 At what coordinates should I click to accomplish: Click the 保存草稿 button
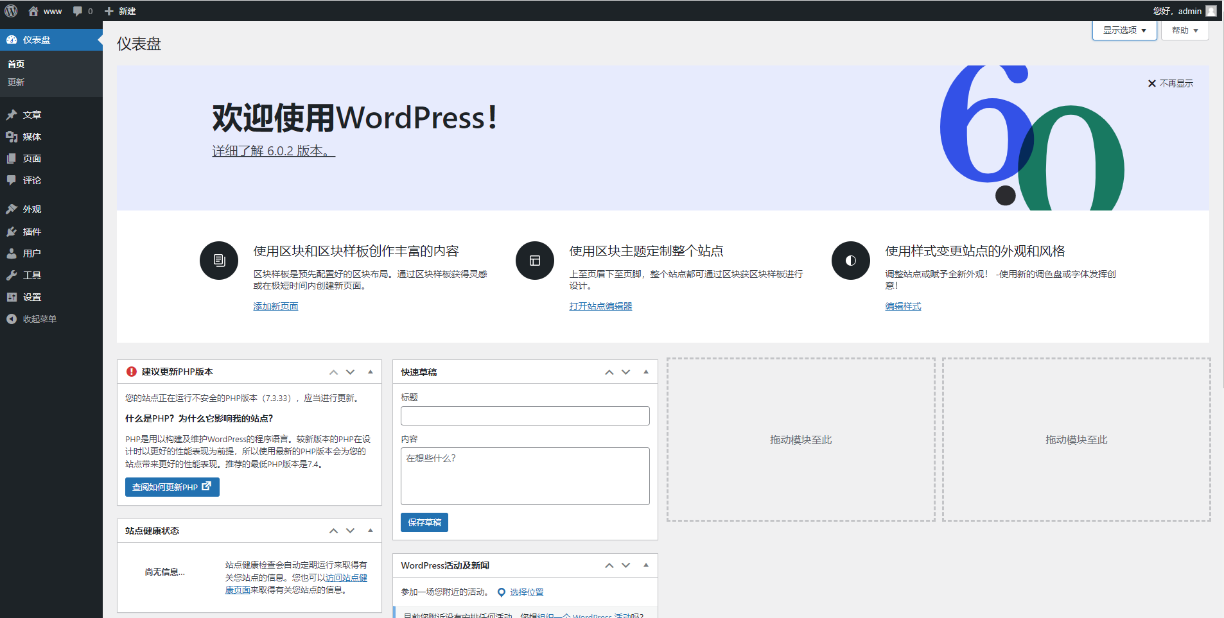click(x=424, y=522)
